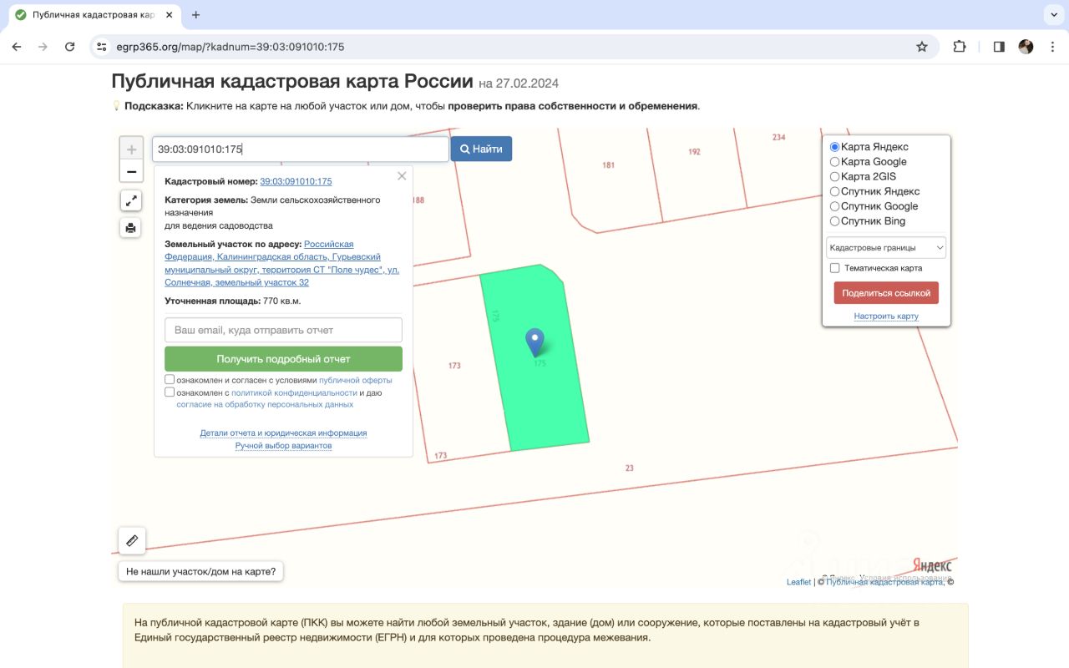Click parcel 173 on the map
Image resolution: width=1069 pixels, height=668 pixels.
coord(454,366)
